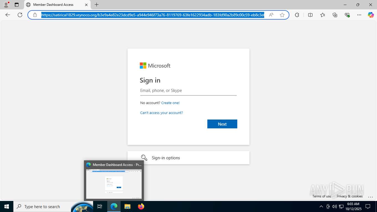Screen dimensions: 377x212
Task: Open Privacy & cookies link
Action: (x=350, y=196)
